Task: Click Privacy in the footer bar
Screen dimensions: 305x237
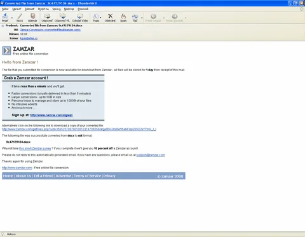Action: pyautogui.click(x=109, y=176)
